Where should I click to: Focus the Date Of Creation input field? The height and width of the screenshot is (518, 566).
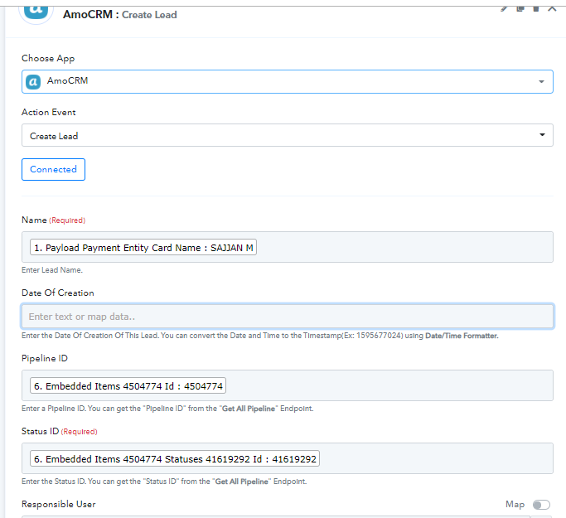288,317
